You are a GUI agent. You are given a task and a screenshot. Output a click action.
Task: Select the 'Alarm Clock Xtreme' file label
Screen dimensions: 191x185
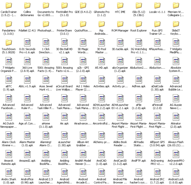9,144
